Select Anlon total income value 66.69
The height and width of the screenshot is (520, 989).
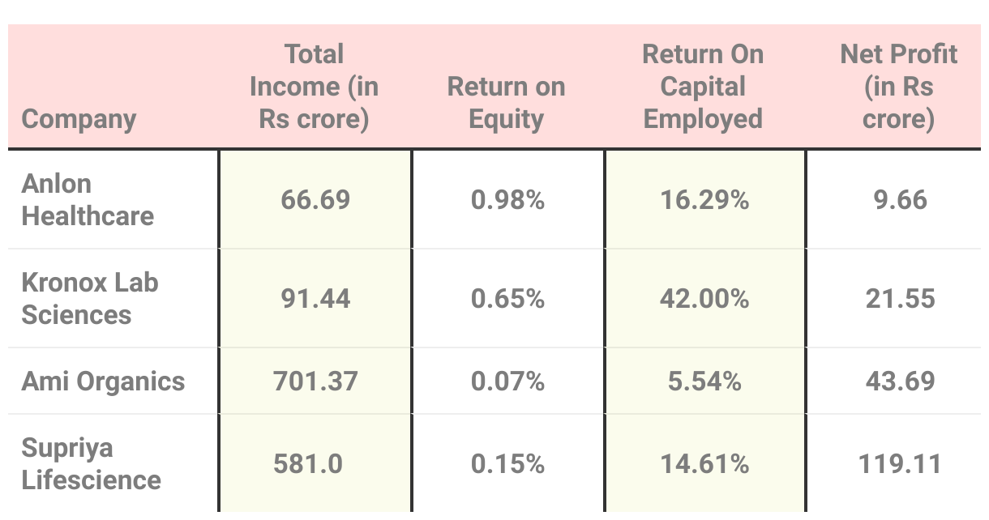coord(315,200)
